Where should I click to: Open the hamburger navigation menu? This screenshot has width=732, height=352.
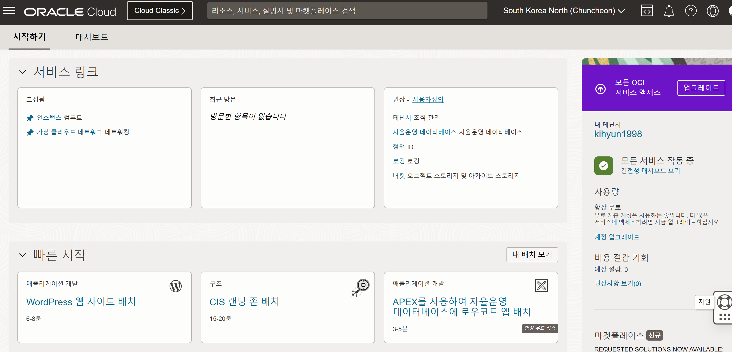click(x=9, y=11)
